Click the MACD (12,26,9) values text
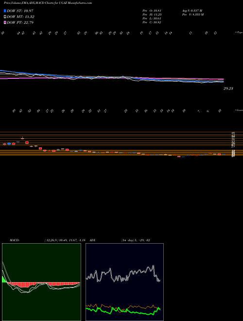Image resolution: width=243 pixels, height=321 pixels. point(65,240)
